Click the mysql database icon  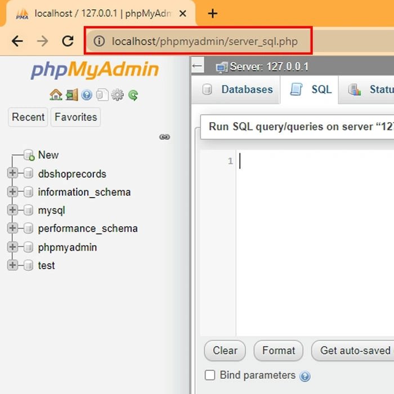pos(28,210)
